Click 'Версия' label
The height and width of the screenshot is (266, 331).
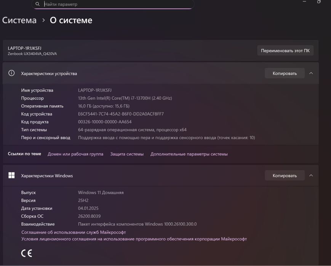click(28, 200)
